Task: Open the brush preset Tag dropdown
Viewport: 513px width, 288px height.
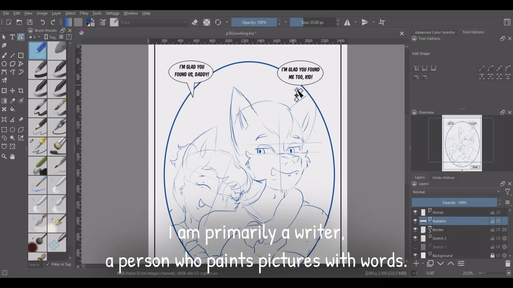Action: click(51, 37)
